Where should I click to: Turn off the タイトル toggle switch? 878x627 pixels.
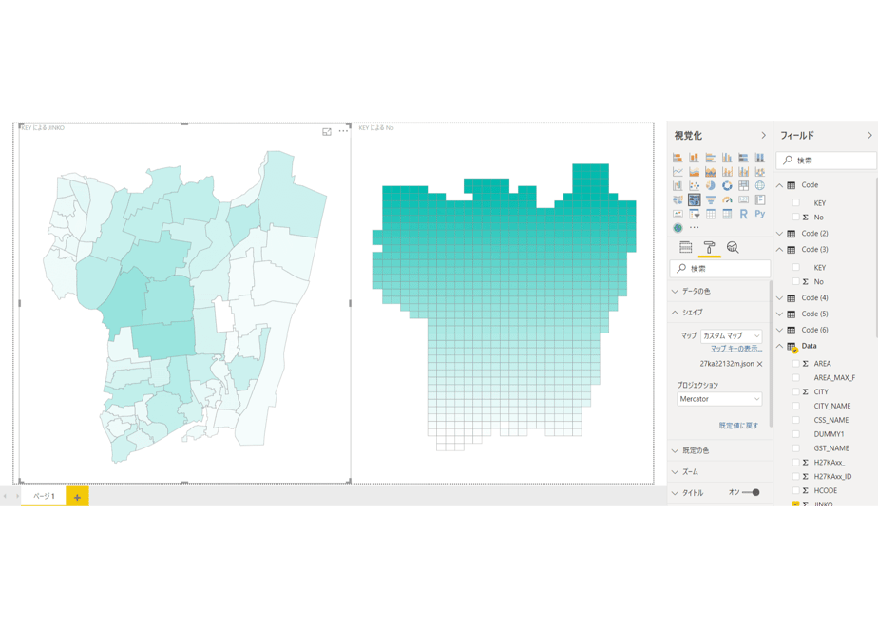tap(751, 493)
